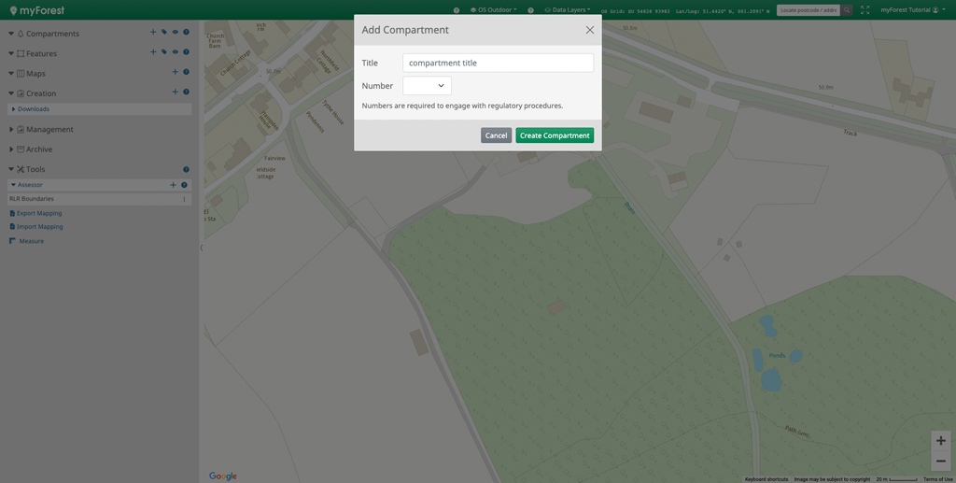Add a new map with plus icon

175,72
